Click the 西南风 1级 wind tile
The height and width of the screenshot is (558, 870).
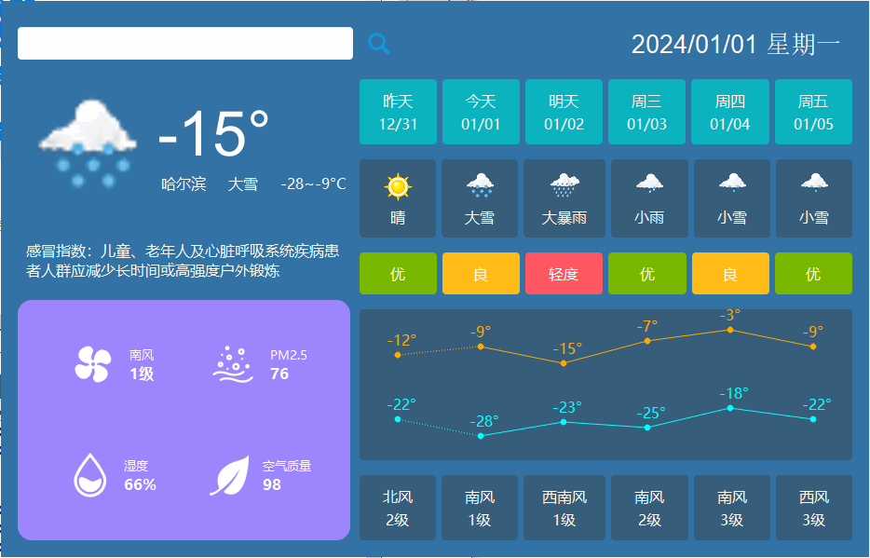pos(564,508)
